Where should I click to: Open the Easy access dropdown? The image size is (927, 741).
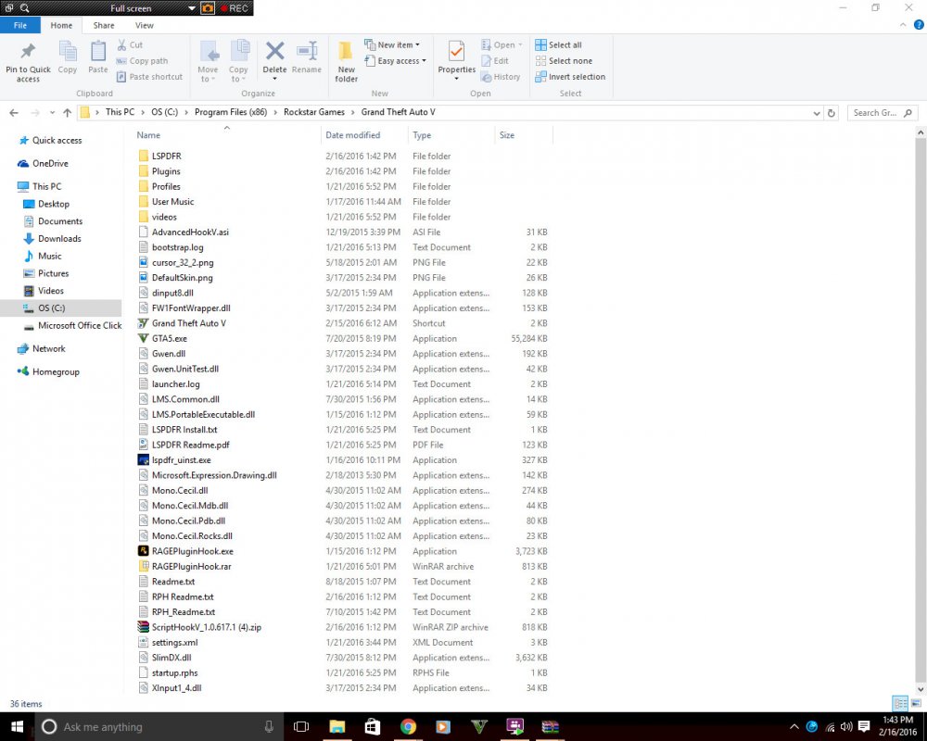(x=395, y=61)
